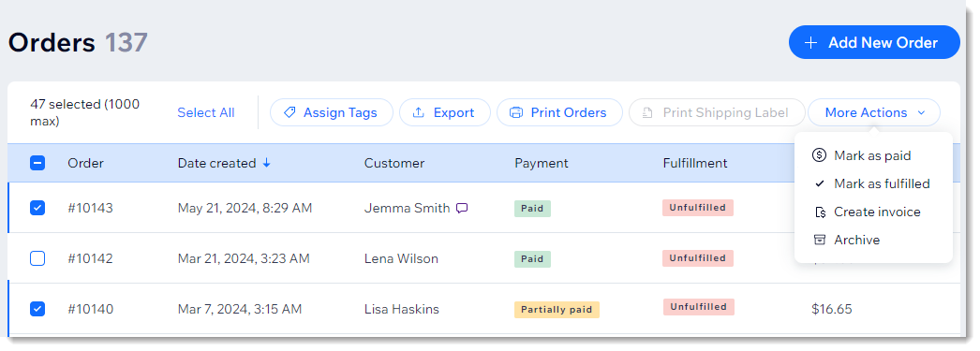This screenshot has height=351, width=980.
Task: Click the Add New Order button
Action: coord(874,42)
